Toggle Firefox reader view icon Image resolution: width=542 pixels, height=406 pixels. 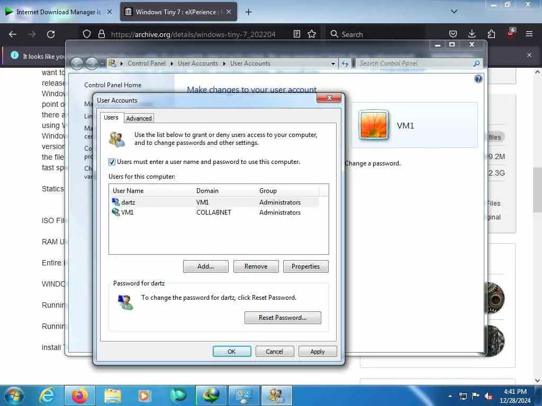296,34
